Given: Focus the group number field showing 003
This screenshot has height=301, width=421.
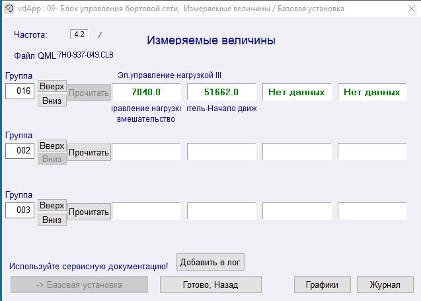Looking at the screenshot, I should tap(20, 210).
